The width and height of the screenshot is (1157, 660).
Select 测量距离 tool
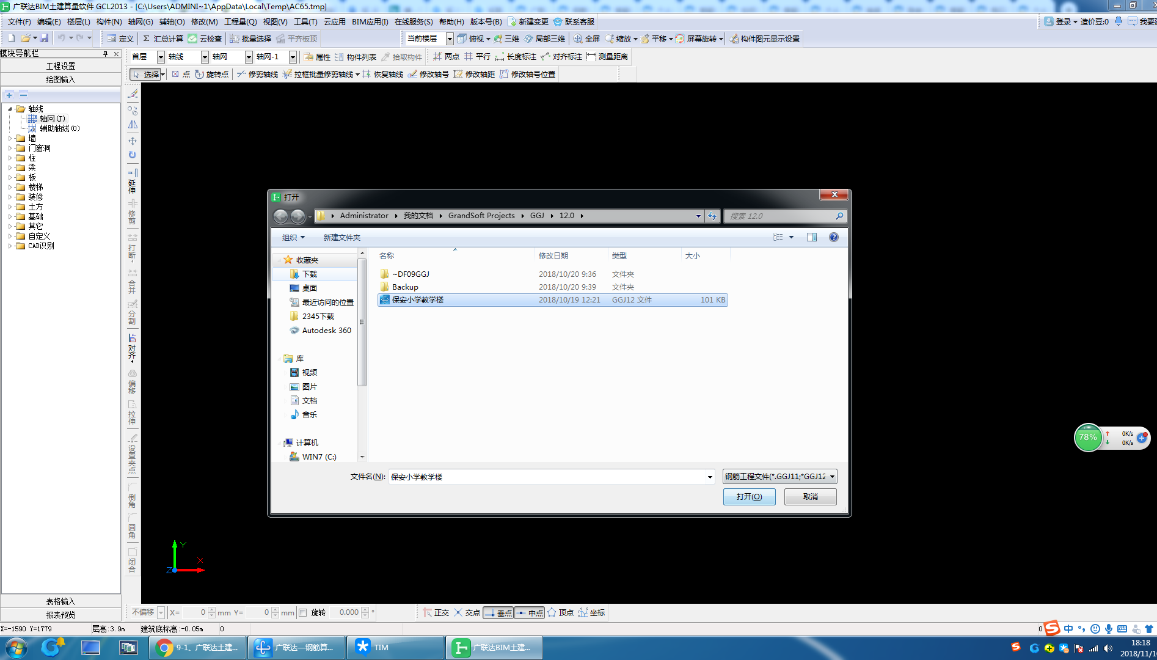pos(607,56)
